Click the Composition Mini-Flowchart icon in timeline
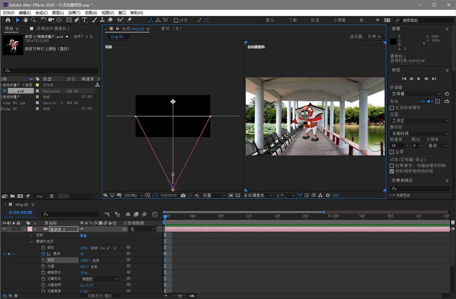The image size is (456, 299). [107, 214]
